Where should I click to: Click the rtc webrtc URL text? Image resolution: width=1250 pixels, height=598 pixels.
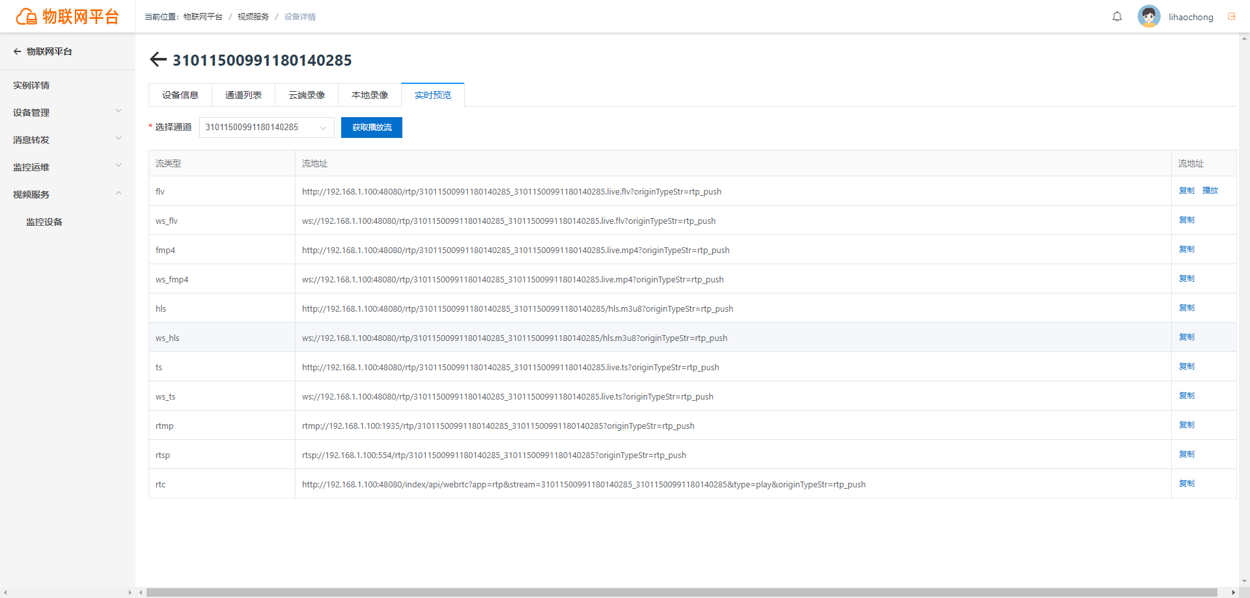(584, 484)
